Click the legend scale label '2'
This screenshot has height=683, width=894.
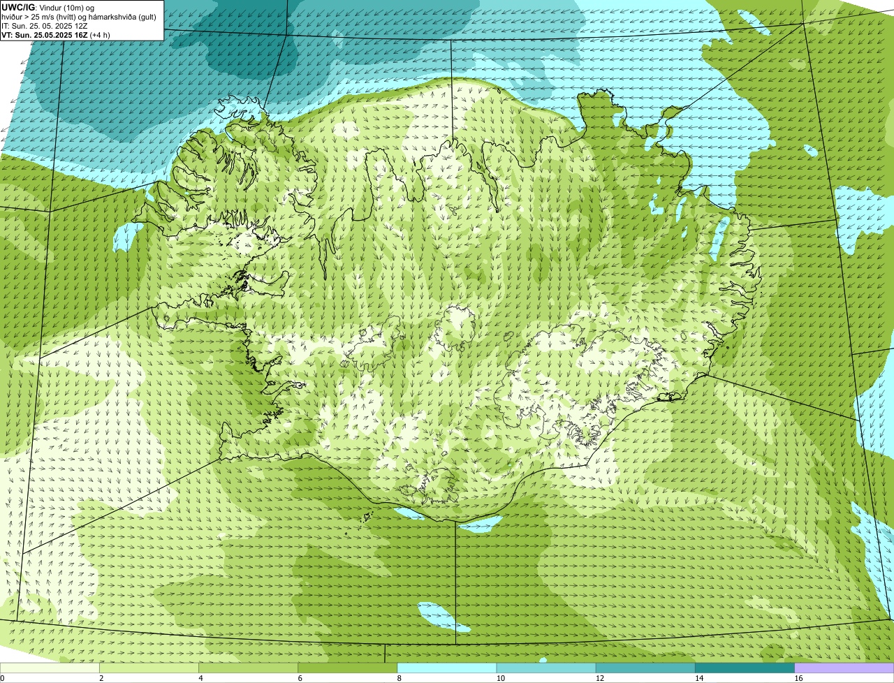pos(101,678)
